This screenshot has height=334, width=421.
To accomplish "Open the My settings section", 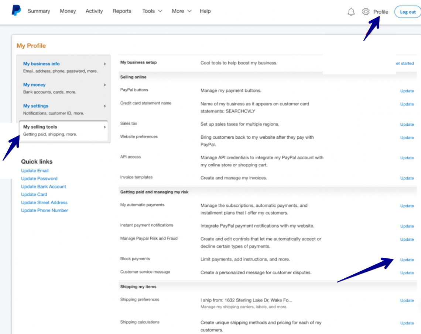I will (36, 106).
